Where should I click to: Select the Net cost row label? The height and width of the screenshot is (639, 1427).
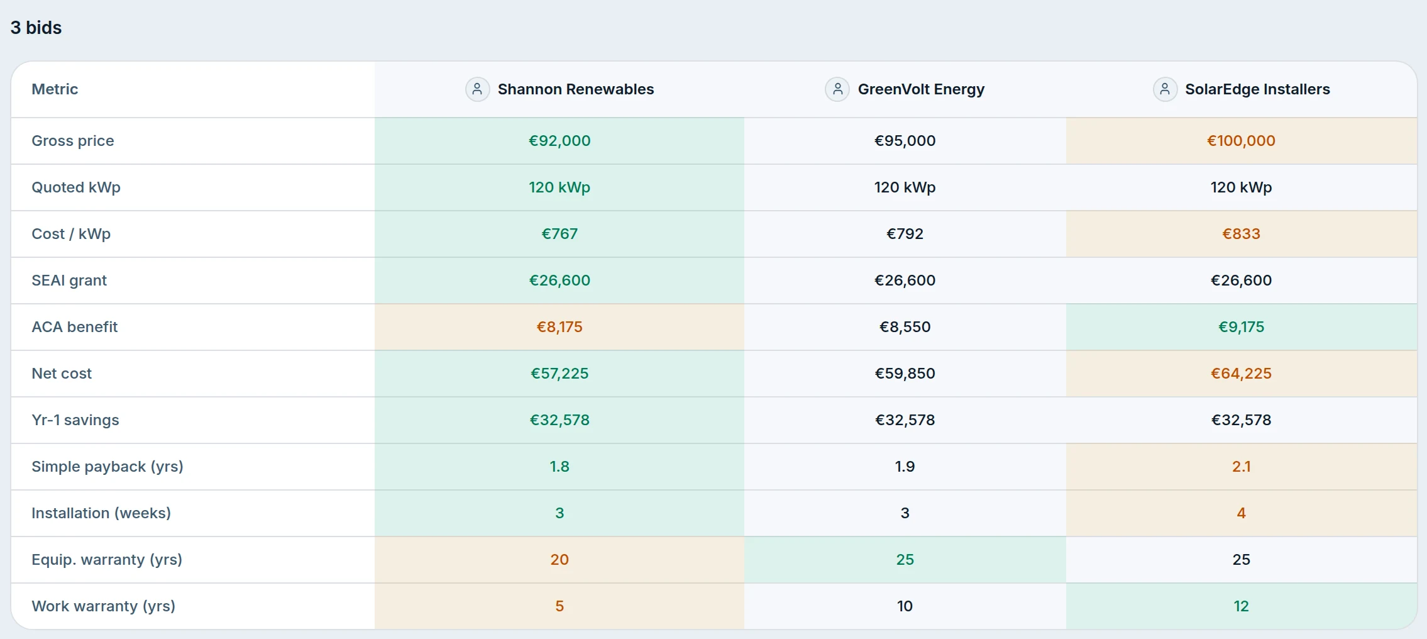(x=62, y=374)
